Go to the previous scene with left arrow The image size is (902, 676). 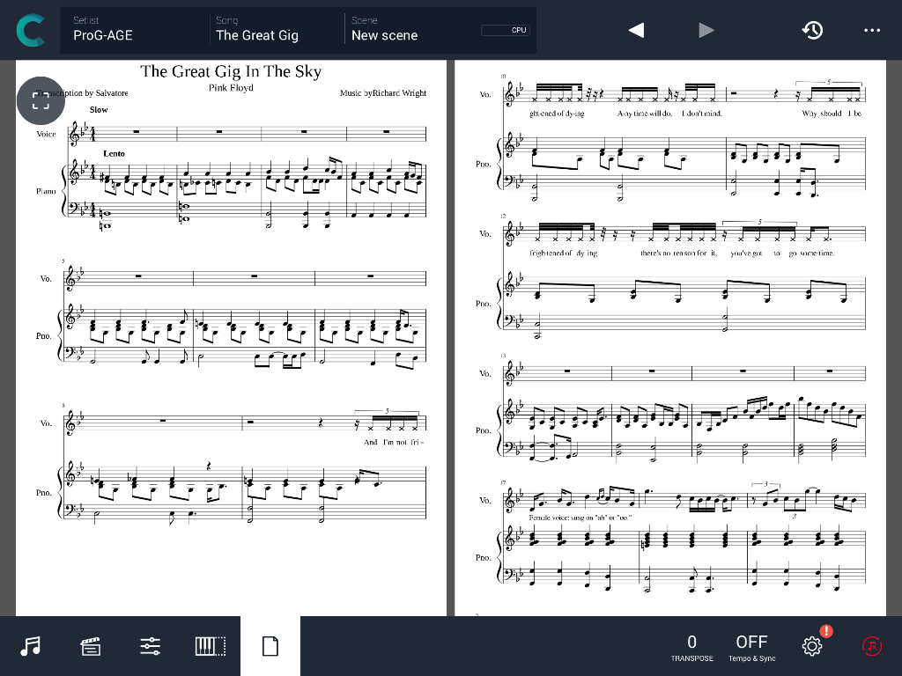coord(636,30)
